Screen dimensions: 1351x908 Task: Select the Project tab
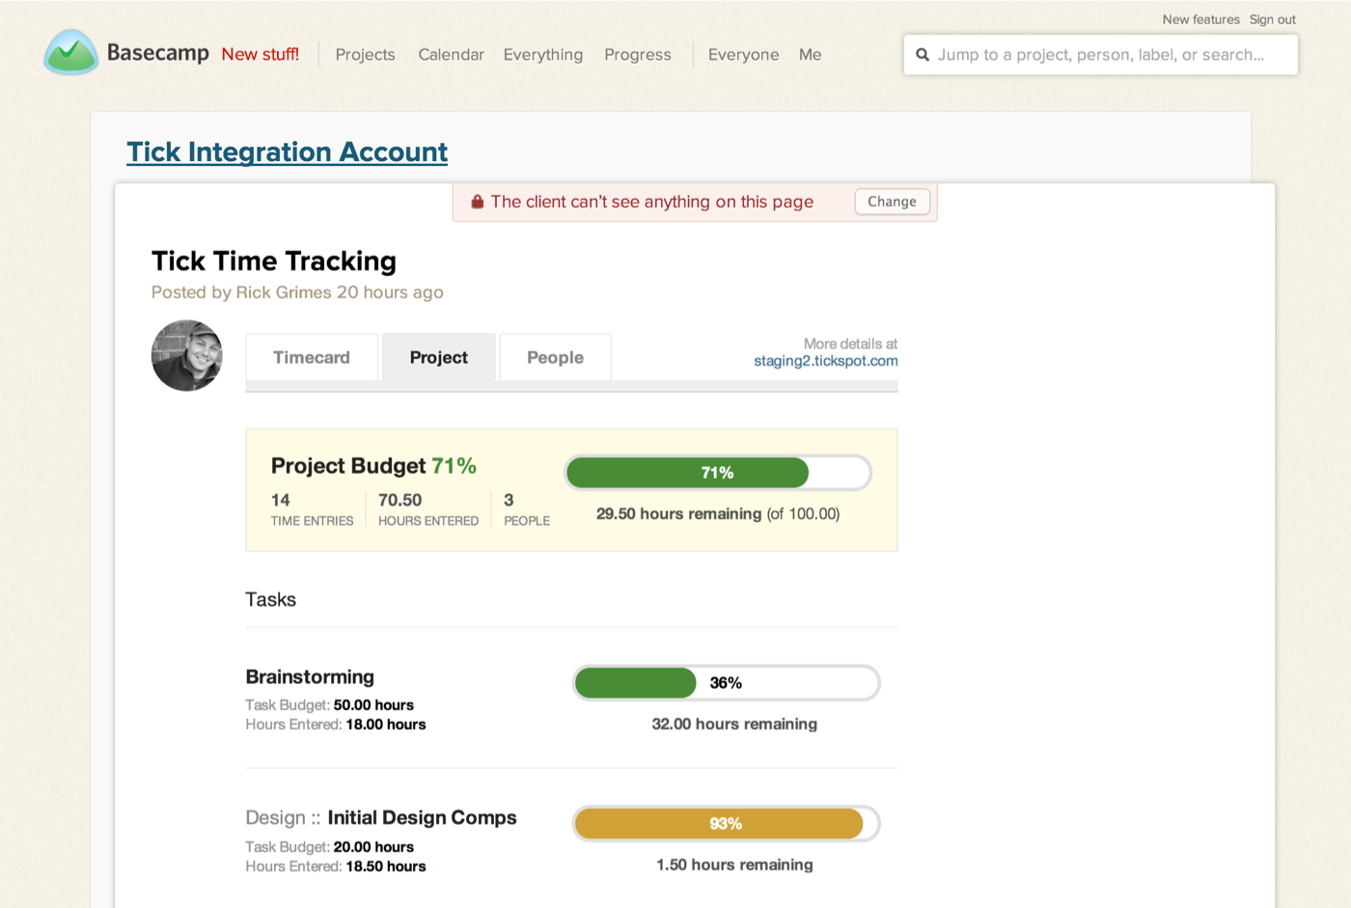438,357
